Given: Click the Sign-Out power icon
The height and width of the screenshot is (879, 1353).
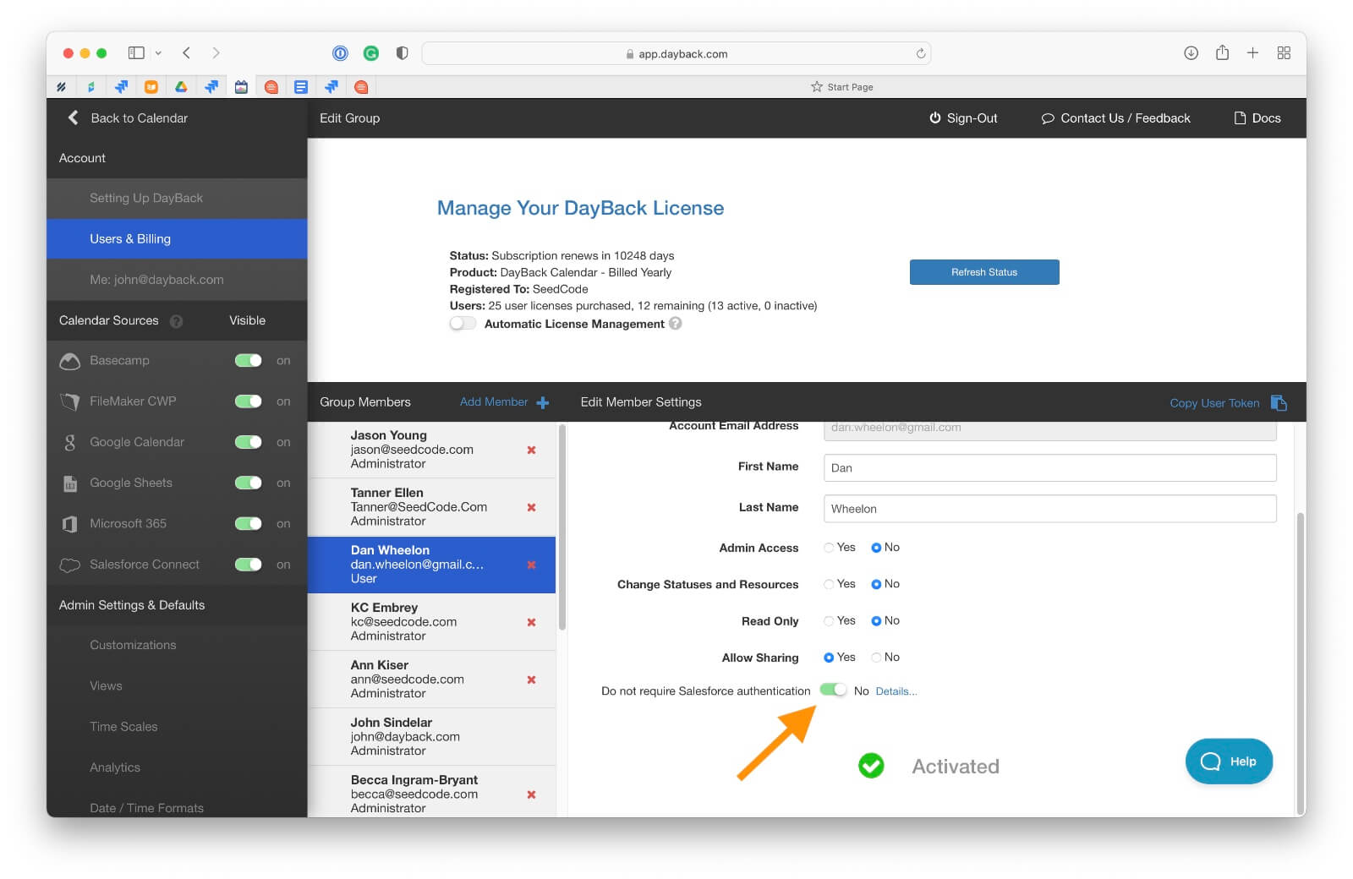Looking at the screenshot, I should pyautogui.click(x=935, y=118).
